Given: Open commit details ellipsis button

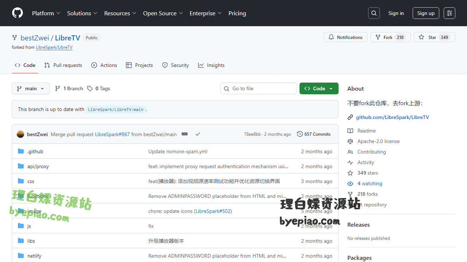Looking at the screenshot, I should click(x=185, y=134).
